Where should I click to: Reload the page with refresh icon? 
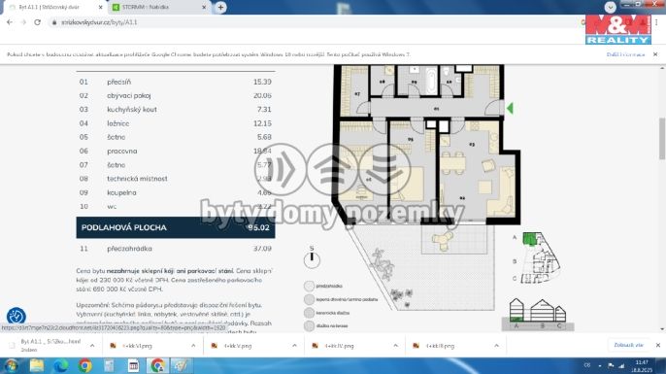pyautogui.click(x=37, y=22)
